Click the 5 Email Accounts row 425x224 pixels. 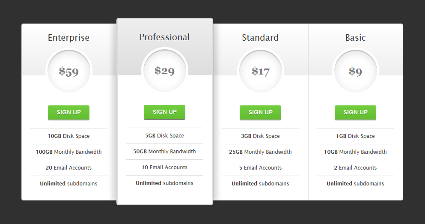point(261,168)
